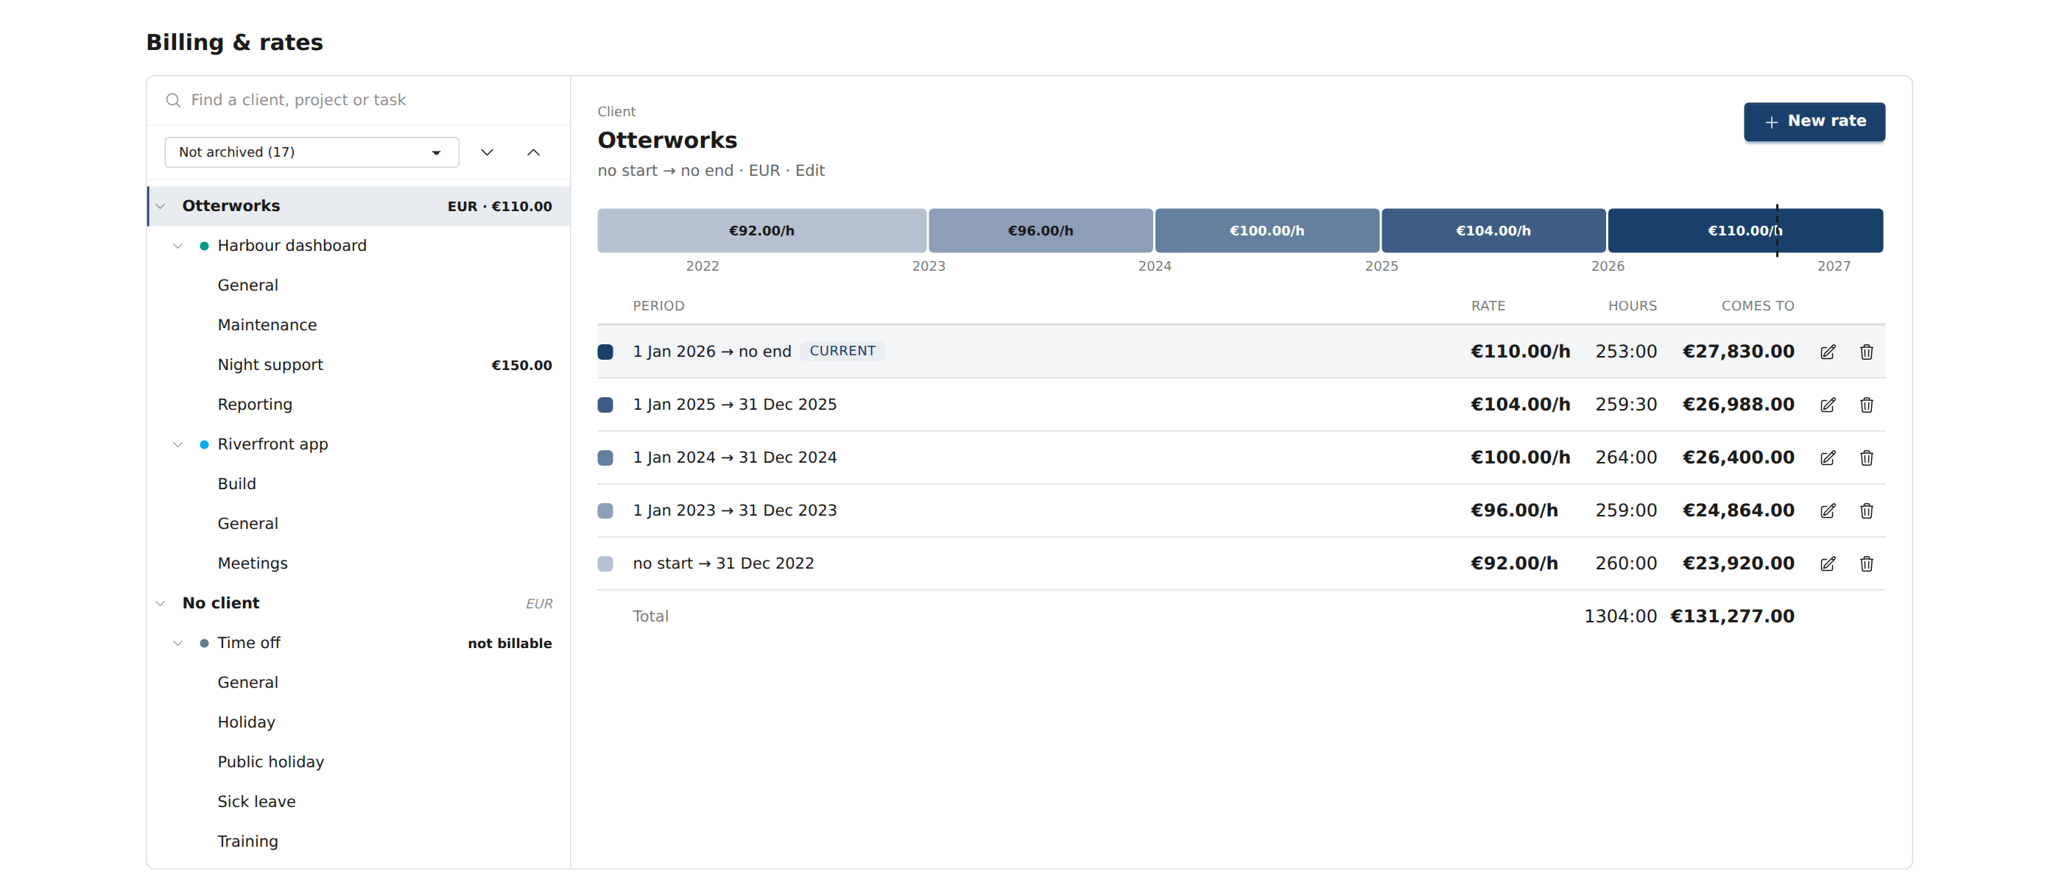Click the Edit link under Otterworks
The width and height of the screenshot is (2059, 896).
810,170
